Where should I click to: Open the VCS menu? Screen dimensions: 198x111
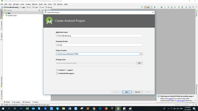tap(54, 4)
